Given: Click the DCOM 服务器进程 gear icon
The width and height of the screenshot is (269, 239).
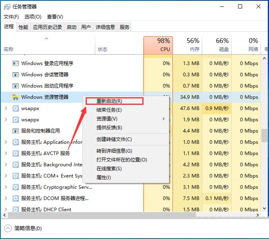Looking at the screenshot, I should 16,198.
